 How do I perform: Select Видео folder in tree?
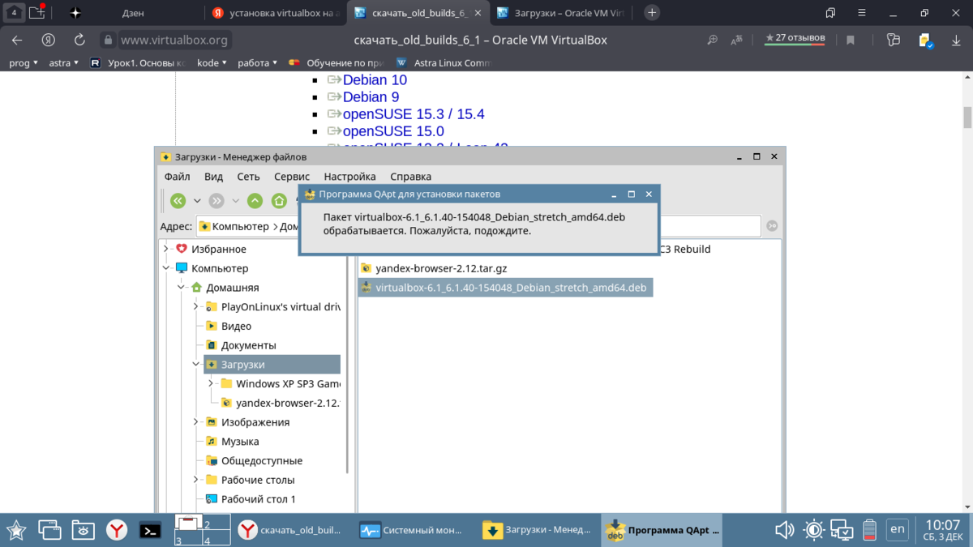(x=236, y=326)
